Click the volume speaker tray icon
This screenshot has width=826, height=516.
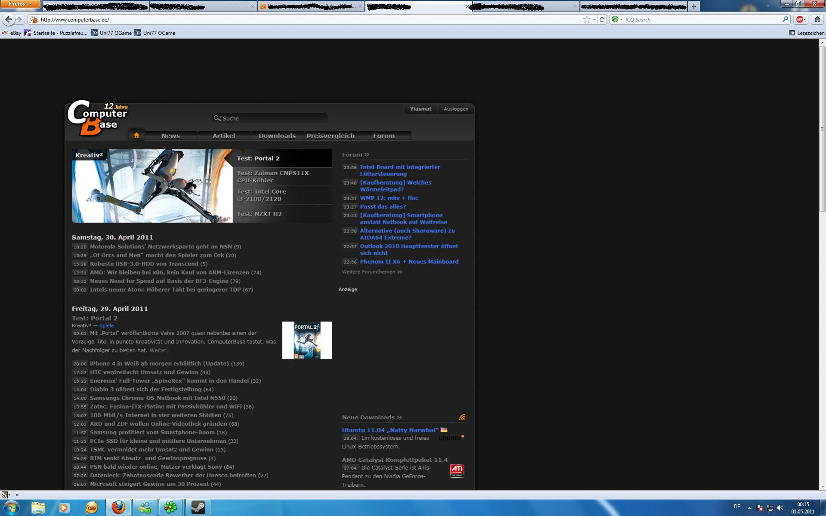[x=780, y=508]
